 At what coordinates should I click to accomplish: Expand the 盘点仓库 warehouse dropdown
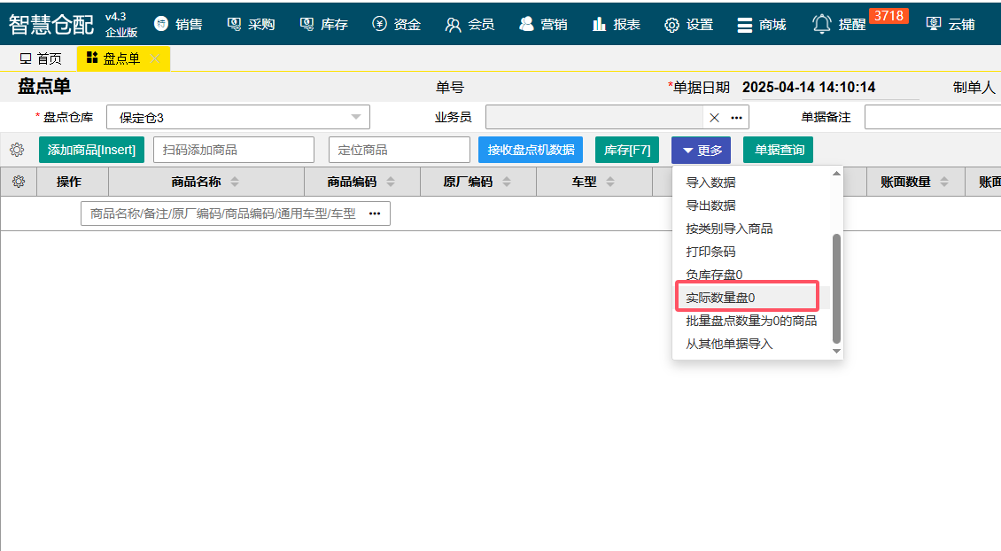click(355, 117)
